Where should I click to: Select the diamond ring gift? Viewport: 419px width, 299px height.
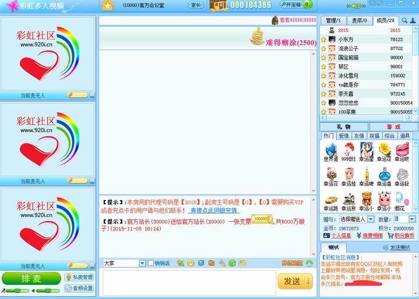pos(402,177)
